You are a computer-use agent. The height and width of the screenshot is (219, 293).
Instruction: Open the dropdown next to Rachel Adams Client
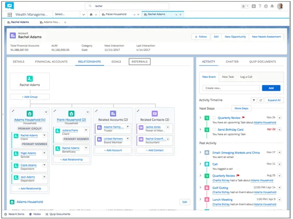[45, 135]
